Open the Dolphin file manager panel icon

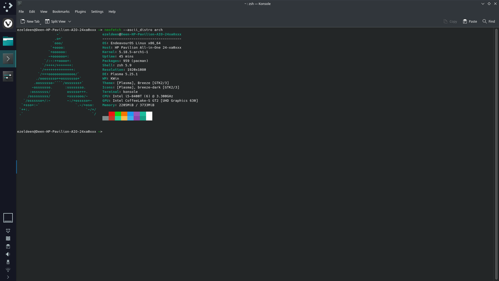coord(8,41)
